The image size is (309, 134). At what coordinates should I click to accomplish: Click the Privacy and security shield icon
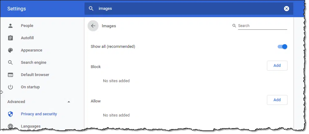coord(10,114)
